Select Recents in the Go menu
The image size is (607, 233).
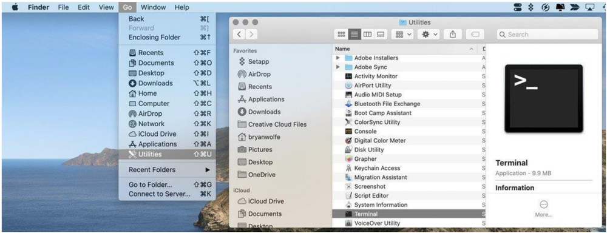click(x=167, y=53)
